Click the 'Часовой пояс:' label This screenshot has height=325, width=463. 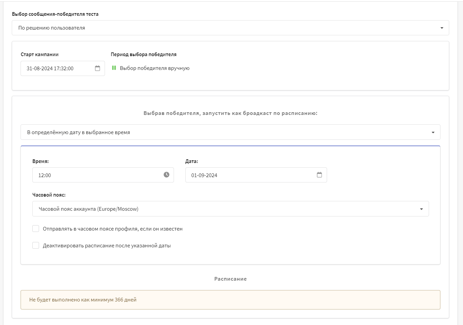[x=49, y=195]
